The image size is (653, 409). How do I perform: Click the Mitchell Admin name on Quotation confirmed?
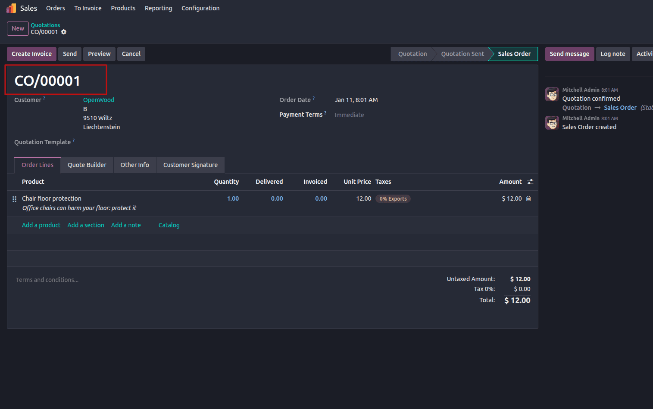coord(581,90)
